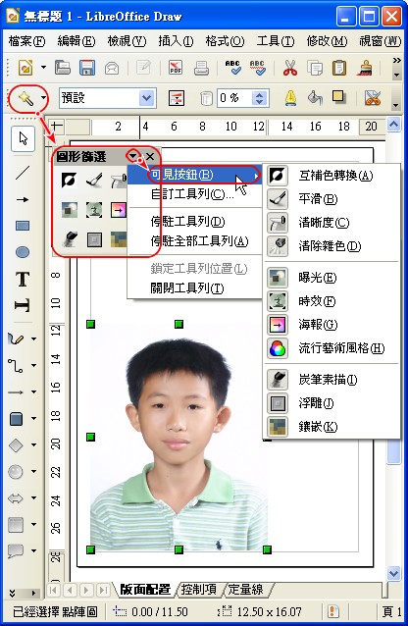Open the 工具 menu

[x=276, y=41]
